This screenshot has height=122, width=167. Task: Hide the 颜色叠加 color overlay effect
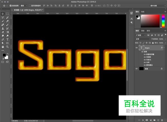pyautogui.click(x=145, y=65)
